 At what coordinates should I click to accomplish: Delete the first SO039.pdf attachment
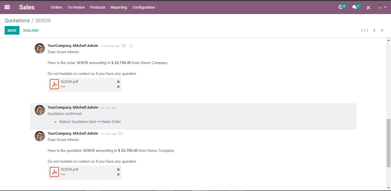click(x=118, y=82)
